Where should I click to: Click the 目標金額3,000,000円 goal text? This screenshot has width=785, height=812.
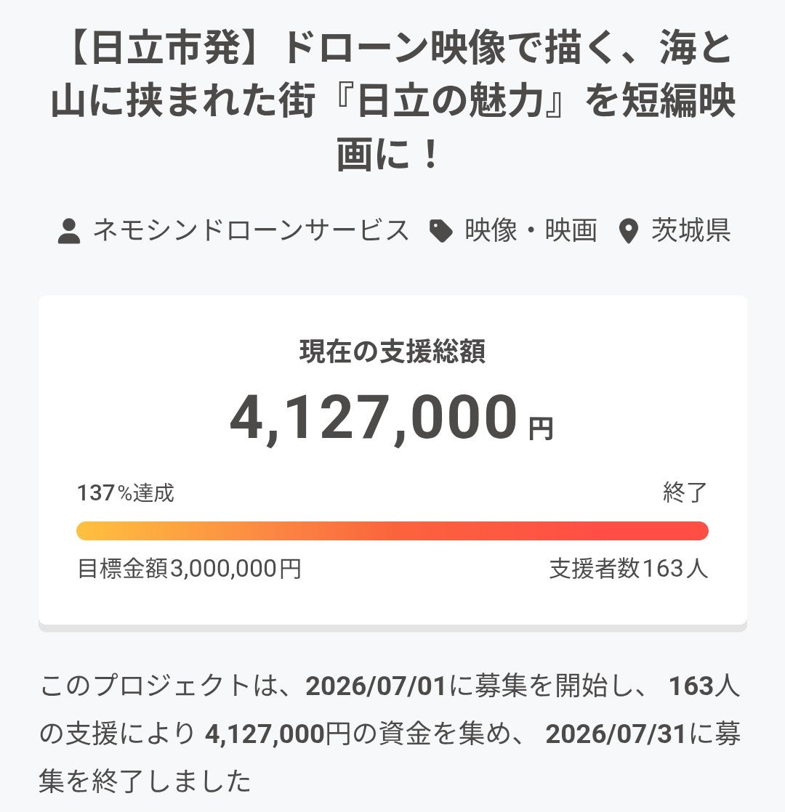[189, 569]
